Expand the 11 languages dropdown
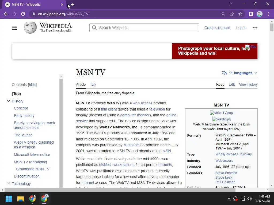The width and height of the screenshot is (274, 205). point(239,73)
